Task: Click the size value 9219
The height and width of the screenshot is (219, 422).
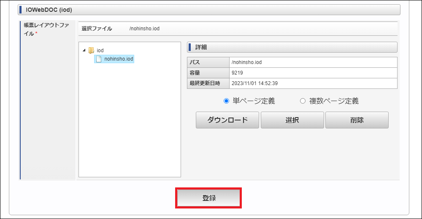Action: coord(237,73)
